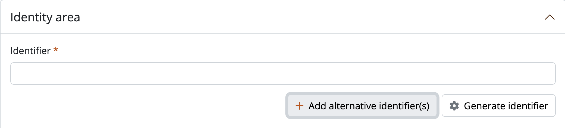Hit the upward caret in the section header
The image size is (565, 128).
[x=550, y=17]
